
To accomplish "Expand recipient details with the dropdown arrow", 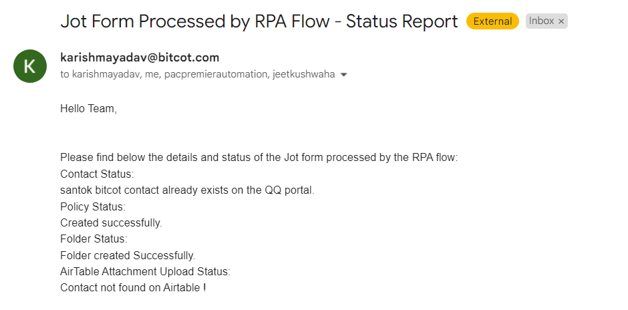I will pos(343,75).
